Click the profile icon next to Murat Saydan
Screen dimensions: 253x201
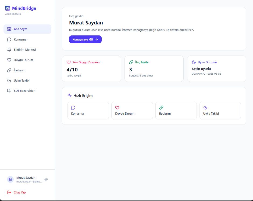pos(46,179)
